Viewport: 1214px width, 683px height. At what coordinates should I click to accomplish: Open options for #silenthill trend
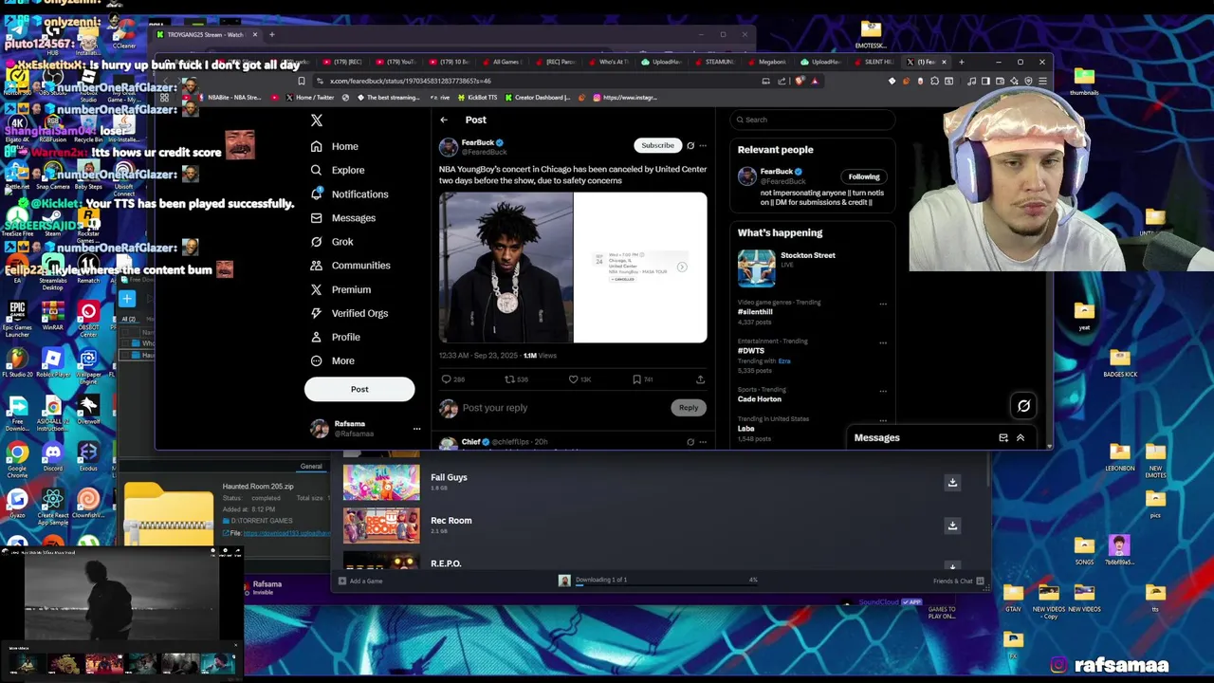[883, 305]
